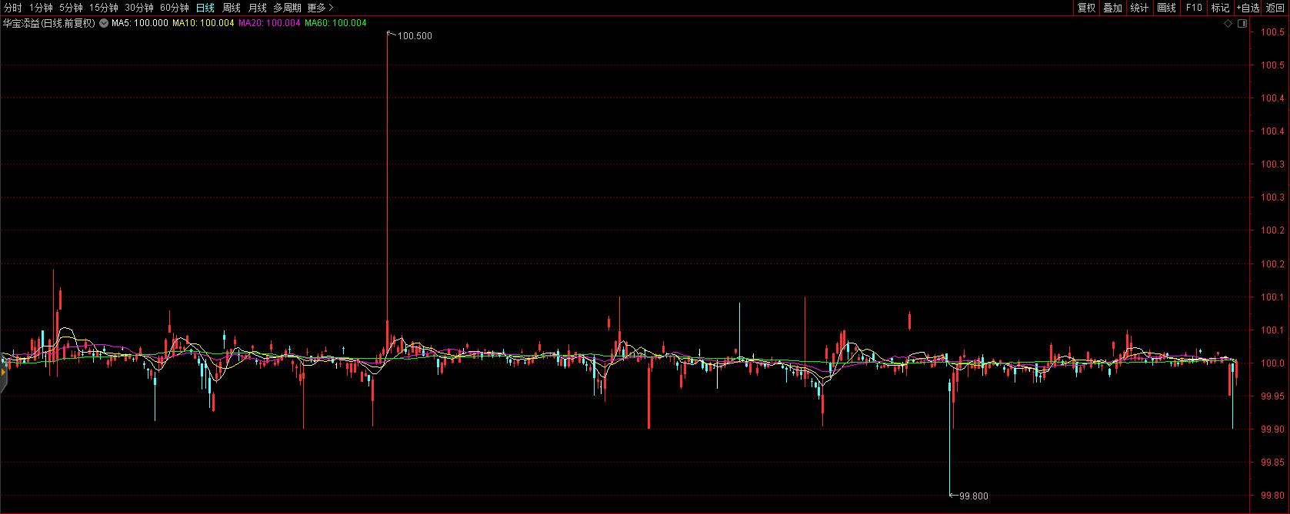This screenshot has height=514, width=1290.
Task: Open F10 company information
Action: point(1194,8)
